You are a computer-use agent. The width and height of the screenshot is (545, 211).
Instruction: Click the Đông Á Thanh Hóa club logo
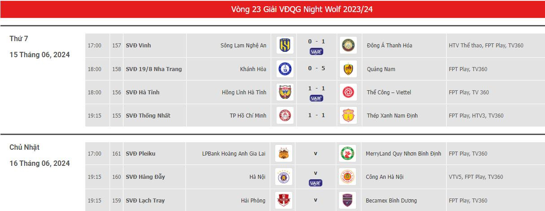[x=348, y=45]
